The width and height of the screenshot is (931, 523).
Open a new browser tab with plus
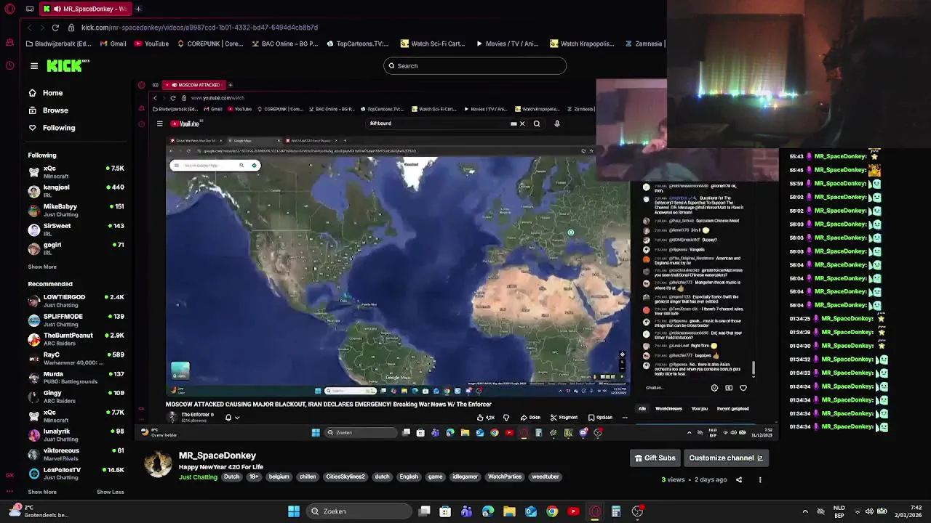(x=138, y=9)
